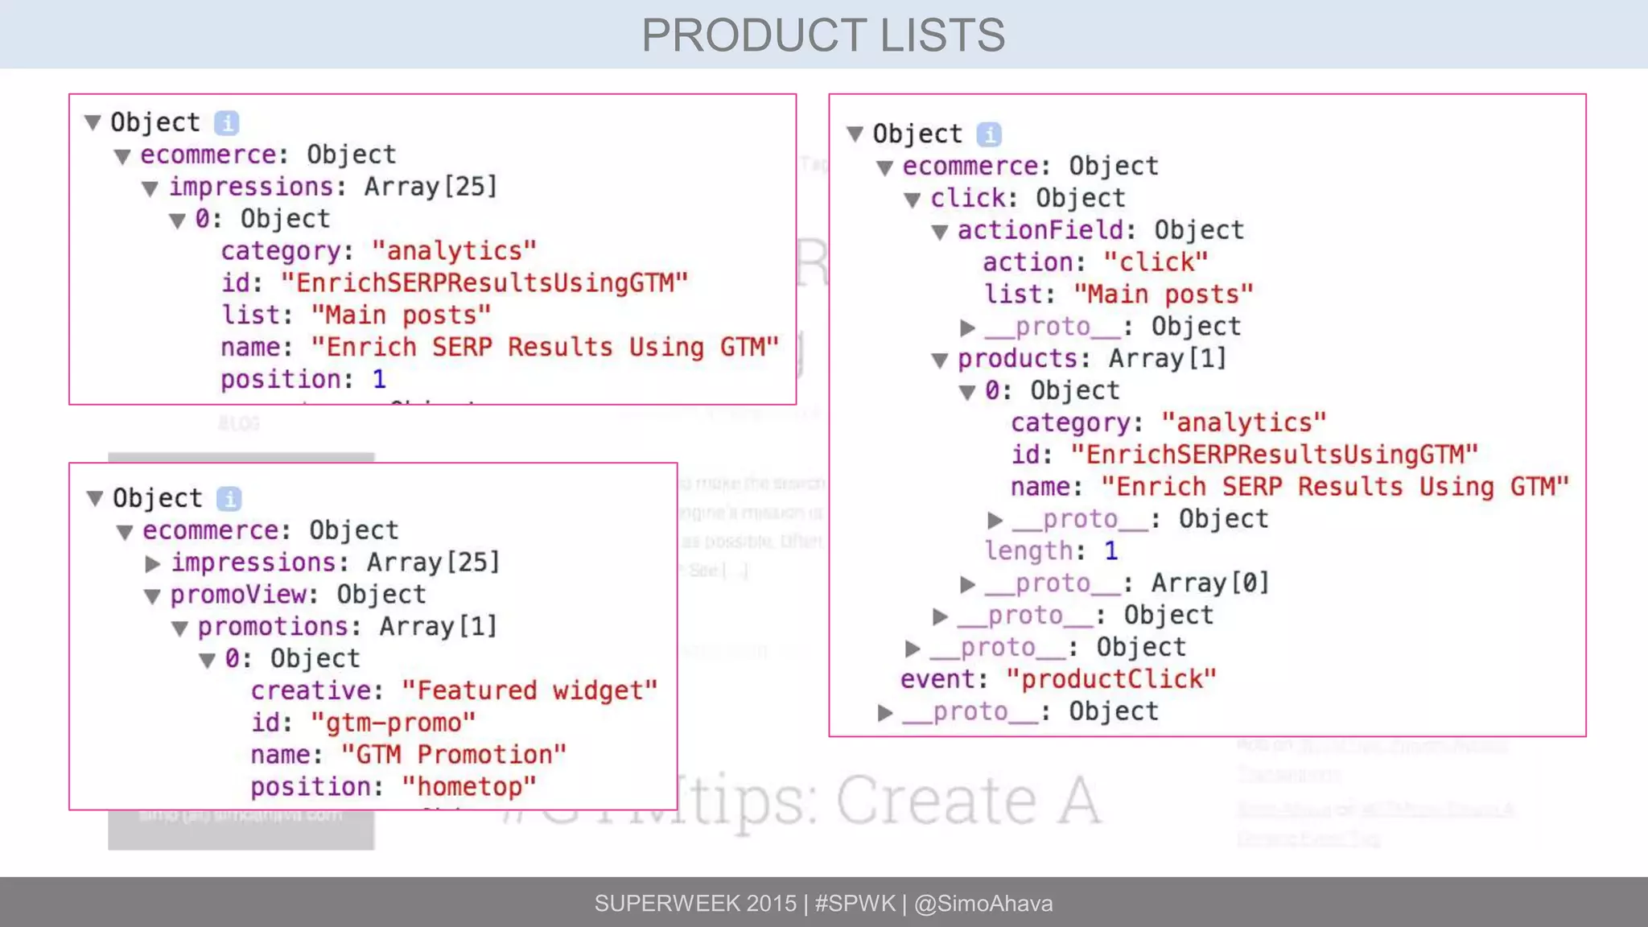Click the "gtm-promo" id value

(x=393, y=723)
